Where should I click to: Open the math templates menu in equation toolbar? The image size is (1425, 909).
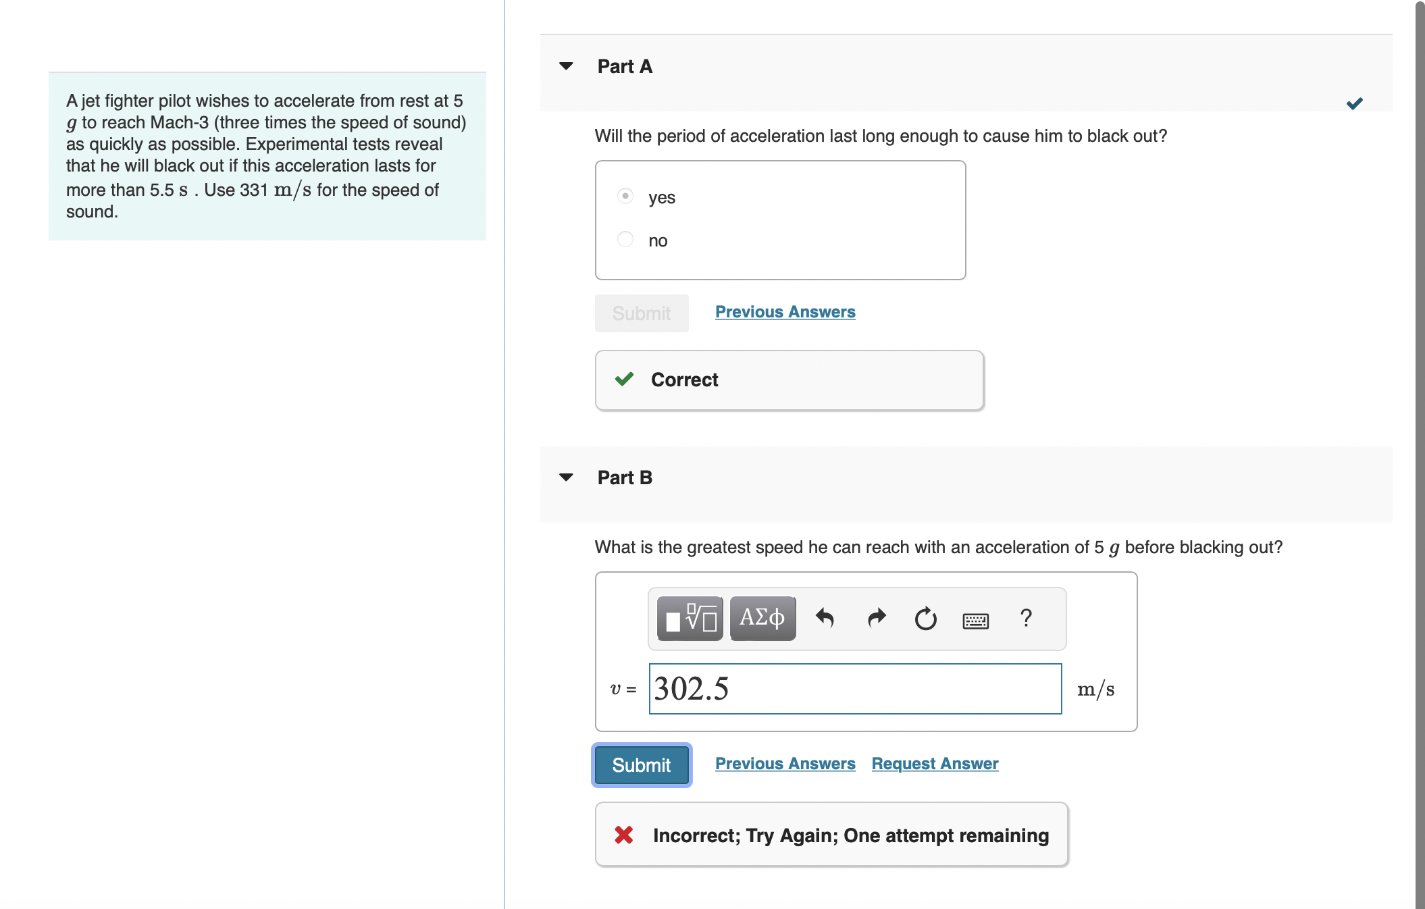coord(688,617)
